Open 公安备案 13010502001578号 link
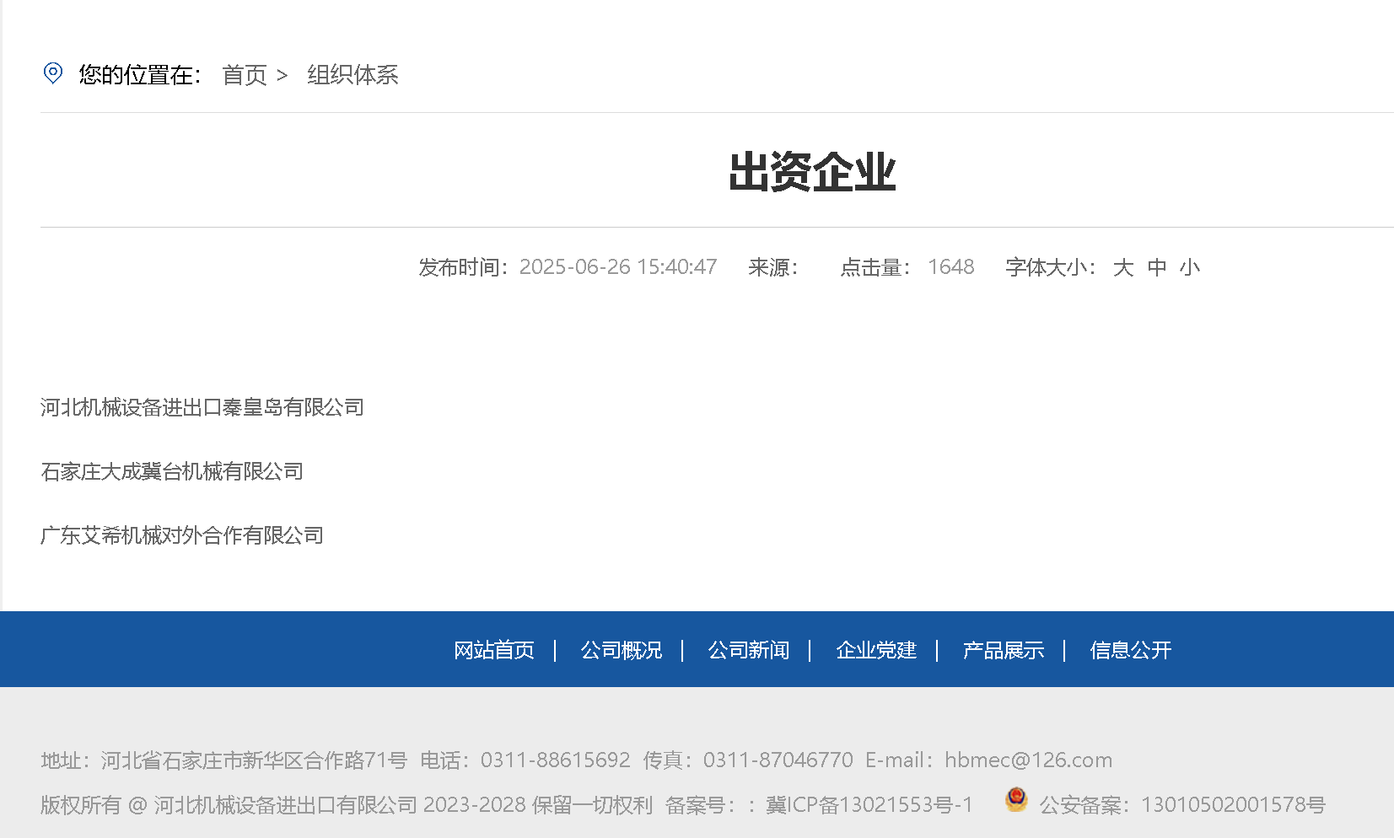 (x=1182, y=805)
